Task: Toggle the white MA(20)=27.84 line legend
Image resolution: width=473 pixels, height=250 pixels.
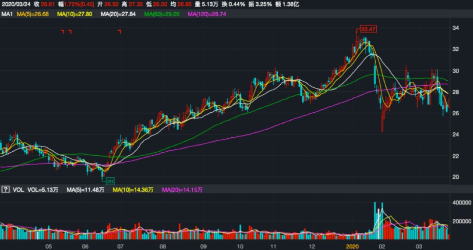Action: (x=118, y=14)
